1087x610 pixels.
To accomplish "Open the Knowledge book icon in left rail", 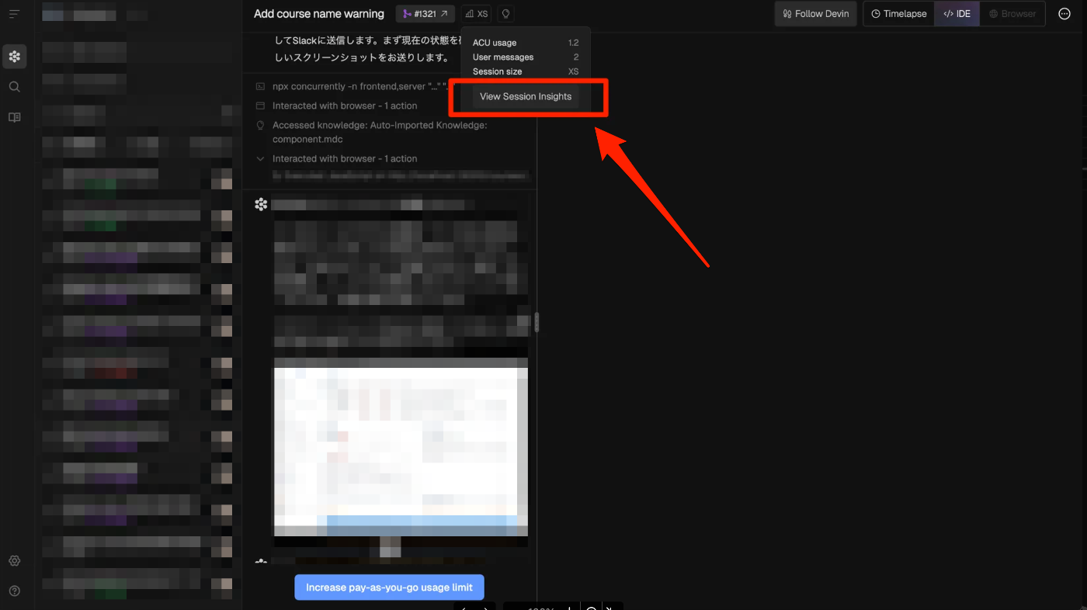I will pyautogui.click(x=14, y=117).
